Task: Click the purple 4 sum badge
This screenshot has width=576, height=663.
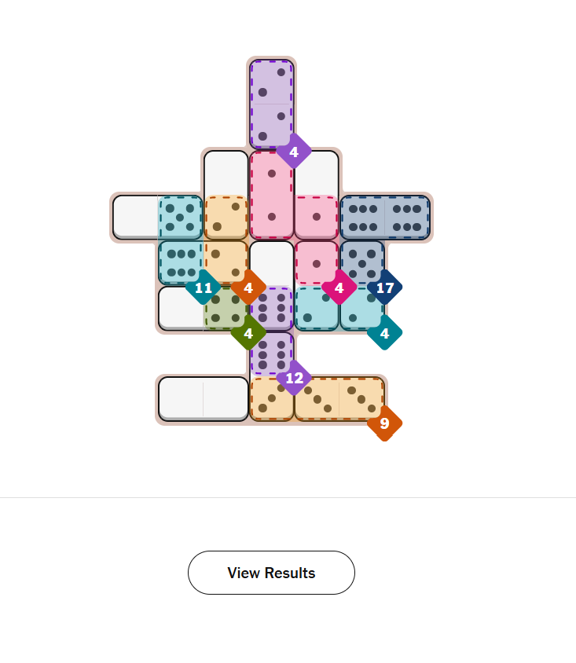Action: point(294,152)
